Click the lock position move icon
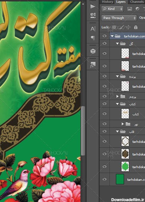The height and width of the screenshot is (202, 145). click(x=128, y=27)
